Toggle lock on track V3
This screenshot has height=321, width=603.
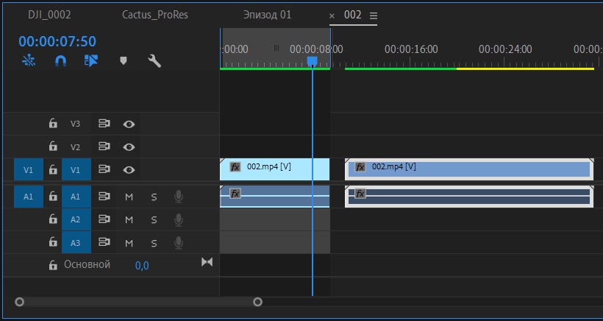coord(53,124)
